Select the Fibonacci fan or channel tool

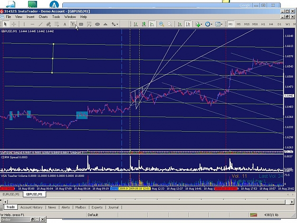point(89,24)
